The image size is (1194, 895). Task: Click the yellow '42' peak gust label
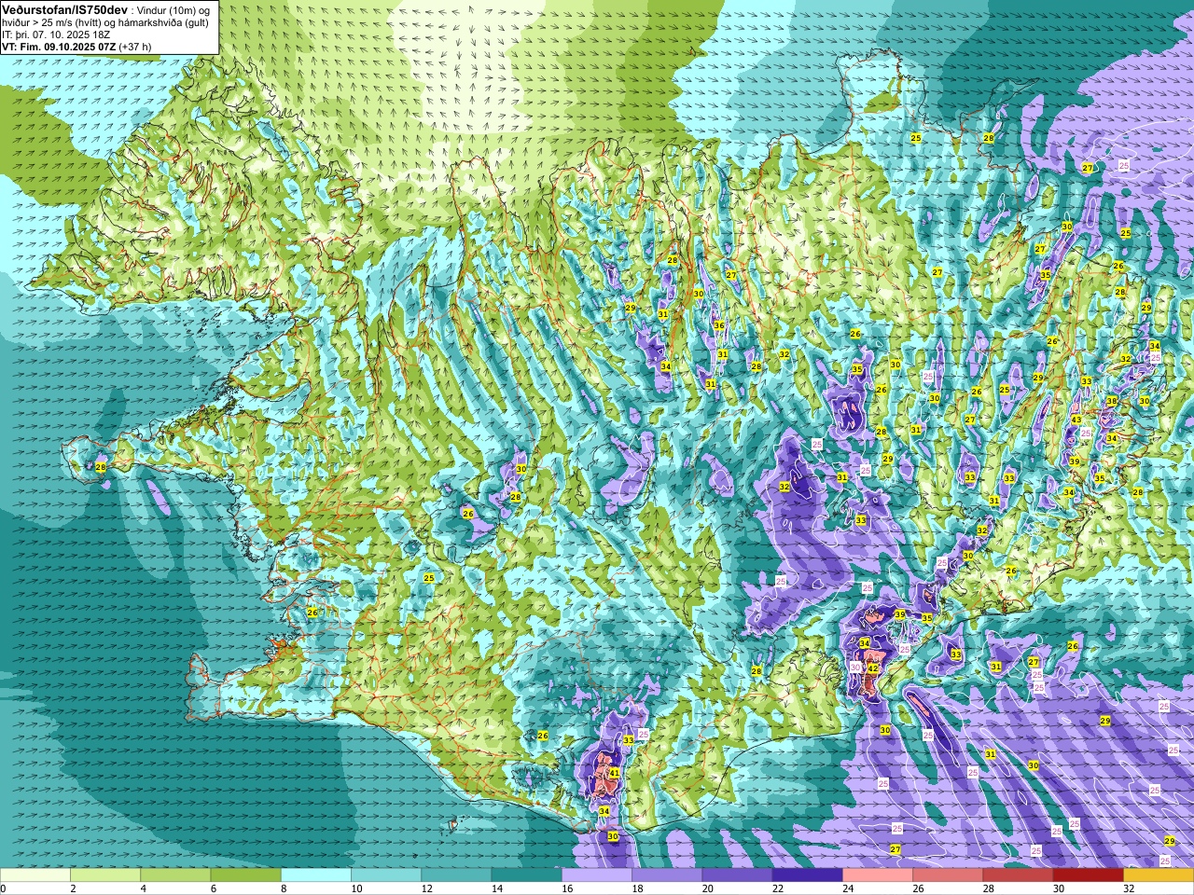point(873,668)
